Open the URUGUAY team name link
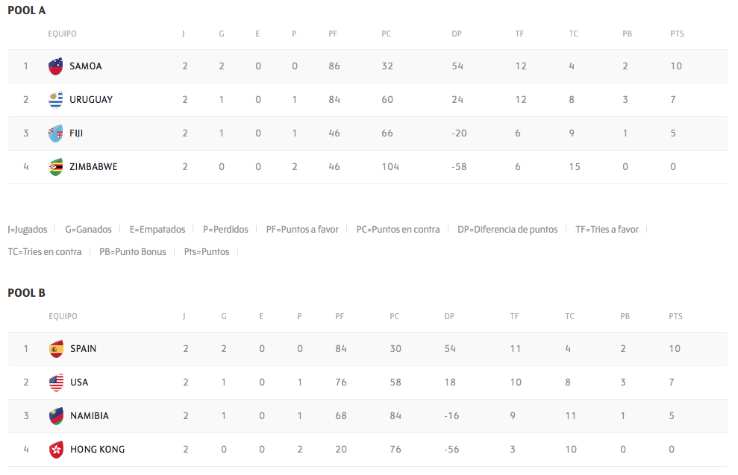The height and width of the screenshot is (475, 738). (x=91, y=100)
